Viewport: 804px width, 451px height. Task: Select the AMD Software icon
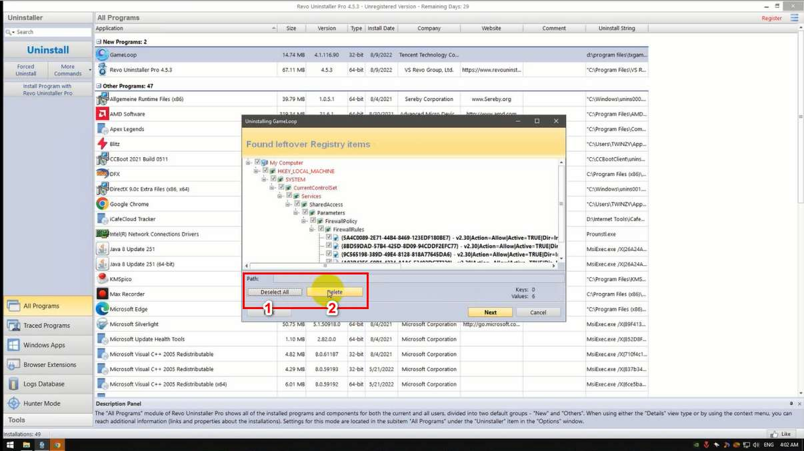102,114
